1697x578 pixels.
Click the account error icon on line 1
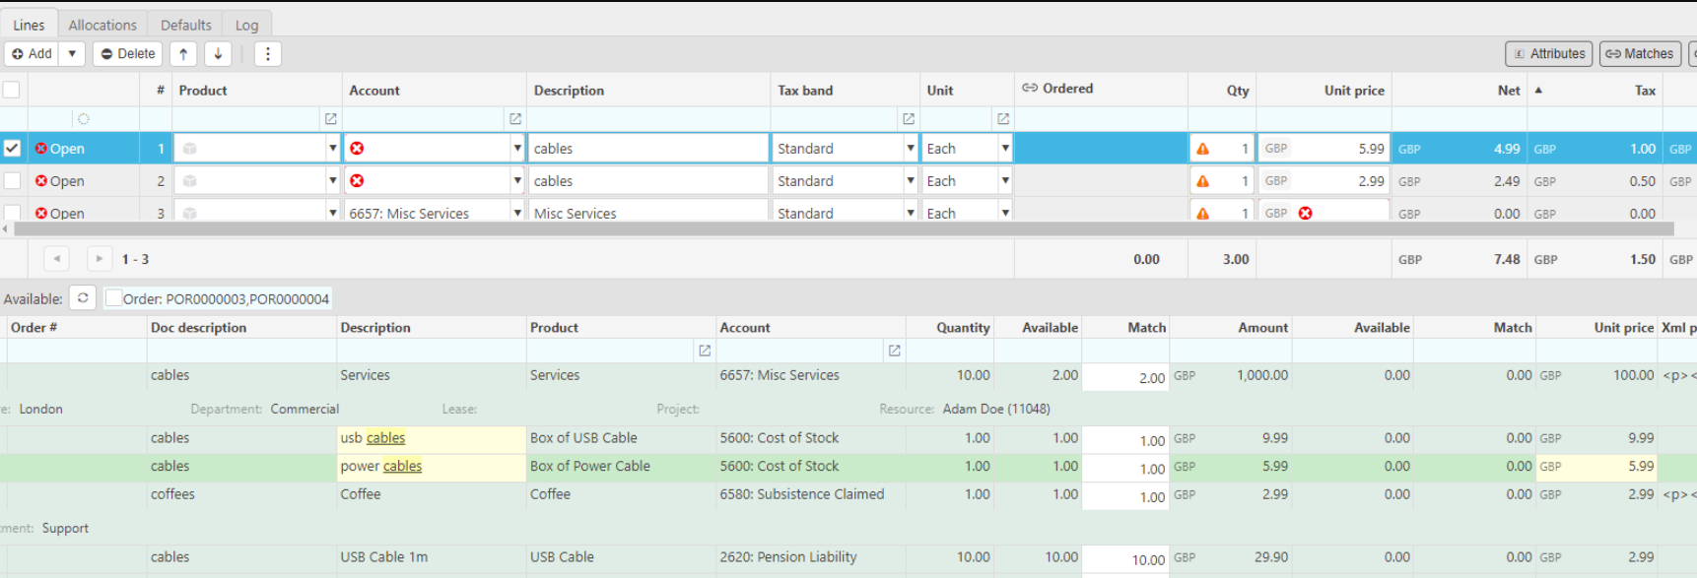point(357,149)
